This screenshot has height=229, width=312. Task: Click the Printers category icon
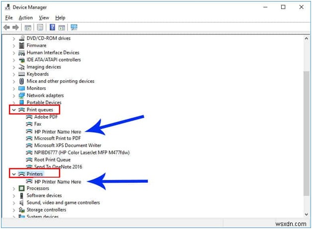21,174
